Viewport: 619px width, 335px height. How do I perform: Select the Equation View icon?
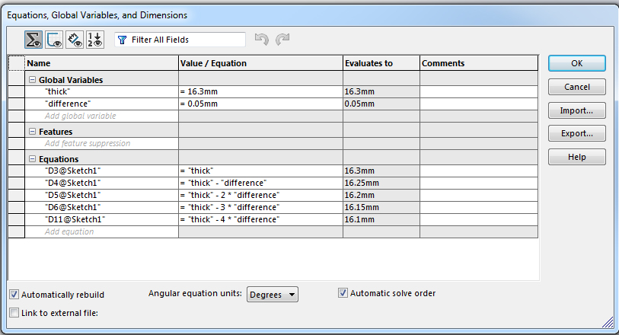pyautogui.click(x=34, y=39)
